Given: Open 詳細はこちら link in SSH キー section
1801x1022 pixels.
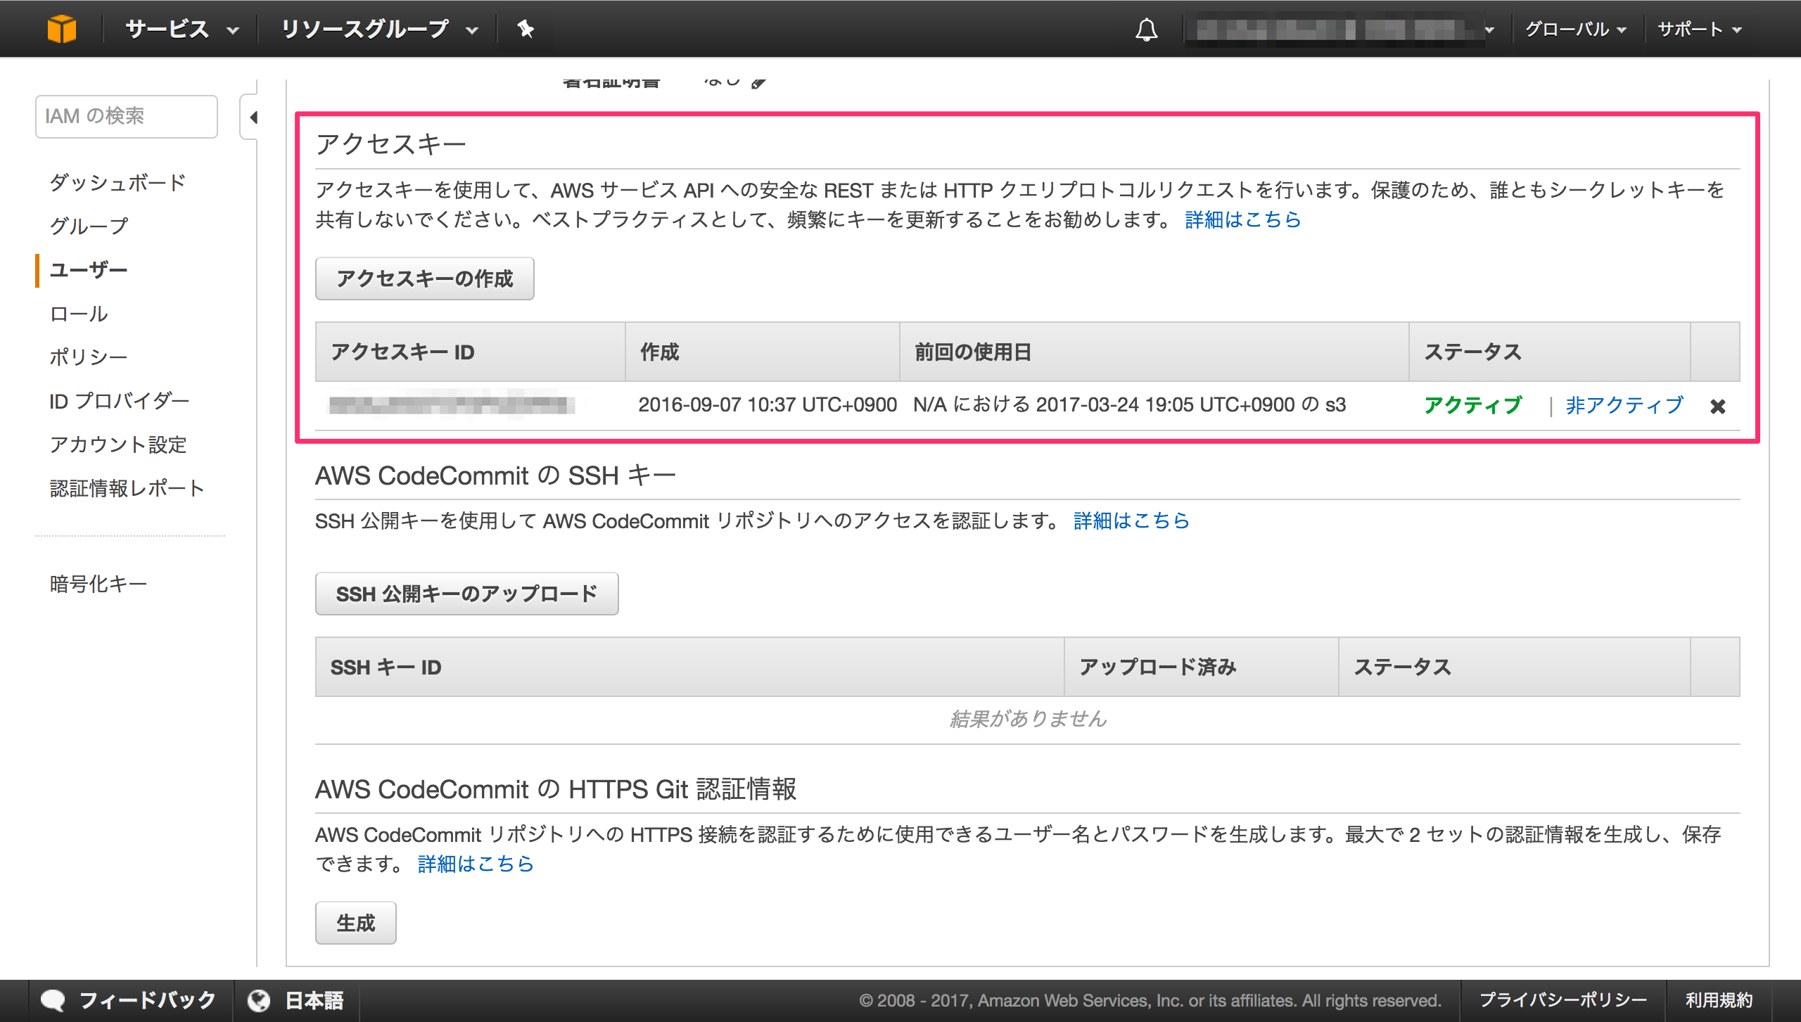Looking at the screenshot, I should pos(1131,520).
